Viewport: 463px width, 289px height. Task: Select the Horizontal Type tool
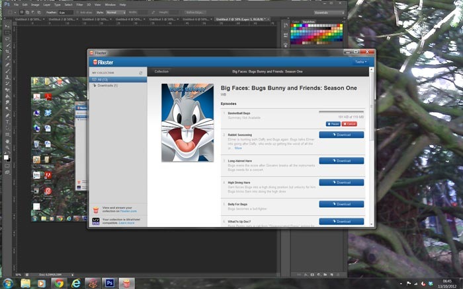click(x=7, y=121)
